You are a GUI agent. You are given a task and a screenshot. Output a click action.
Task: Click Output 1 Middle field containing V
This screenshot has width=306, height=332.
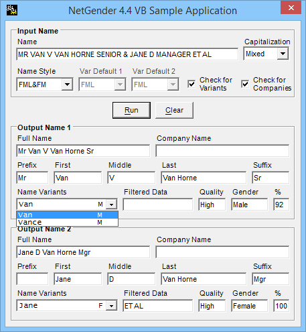(x=131, y=178)
